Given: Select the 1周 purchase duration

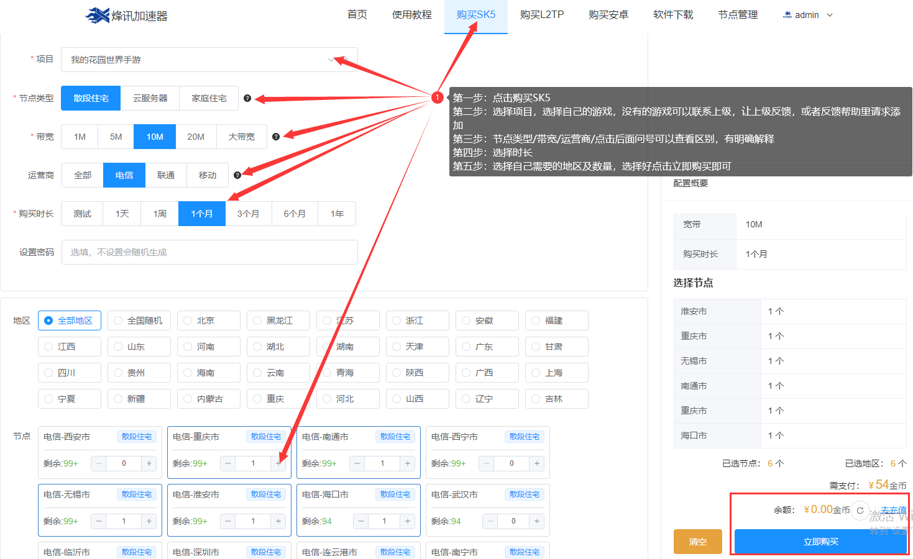Looking at the screenshot, I should point(160,214).
